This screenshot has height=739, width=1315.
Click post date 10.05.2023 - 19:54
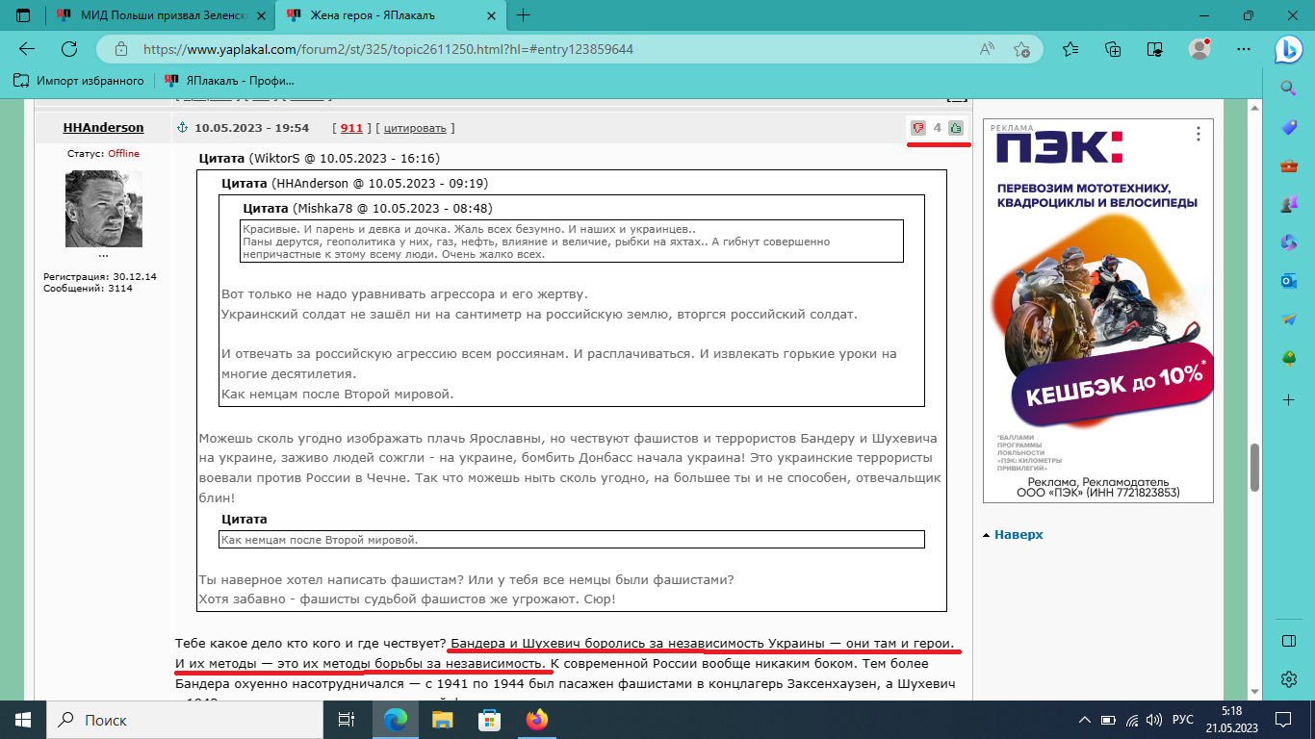pyautogui.click(x=251, y=128)
